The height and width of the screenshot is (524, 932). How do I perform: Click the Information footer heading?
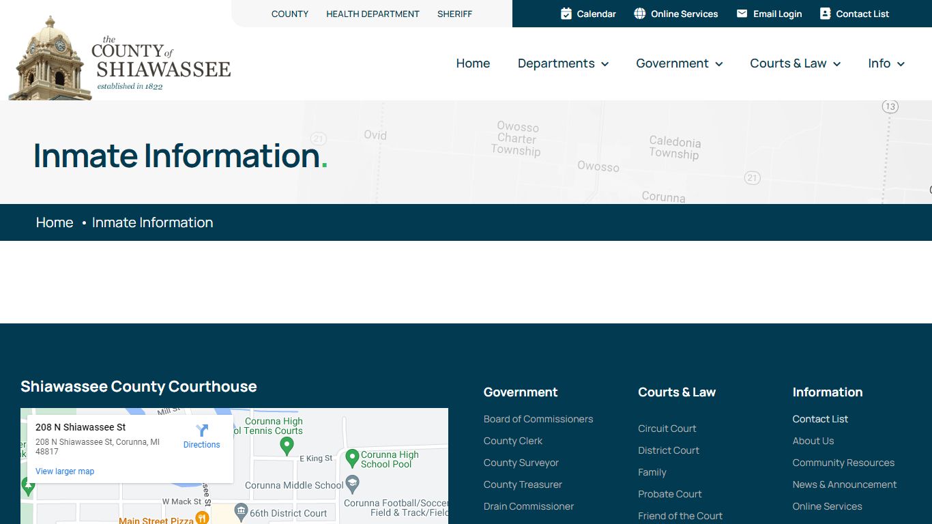pyautogui.click(x=828, y=392)
